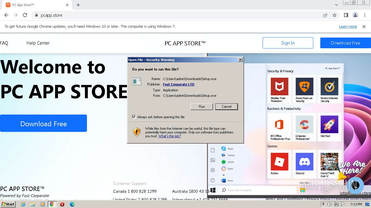Viewport: 371px width, 208px height.
Task: Dismiss the Chrome update notification bar
Action: click(x=364, y=27)
